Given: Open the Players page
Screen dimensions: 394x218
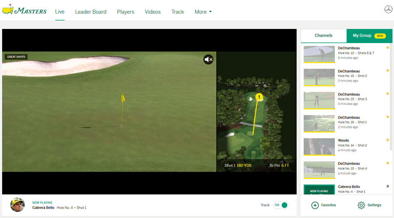Looking at the screenshot, I should (126, 12).
